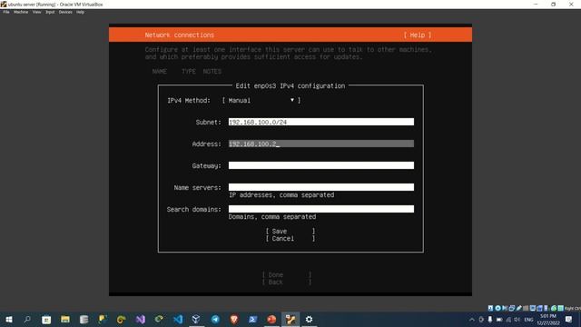This screenshot has height=327, width=581.
Task: Focus the Address input field
Action: (x=321, y=144)
